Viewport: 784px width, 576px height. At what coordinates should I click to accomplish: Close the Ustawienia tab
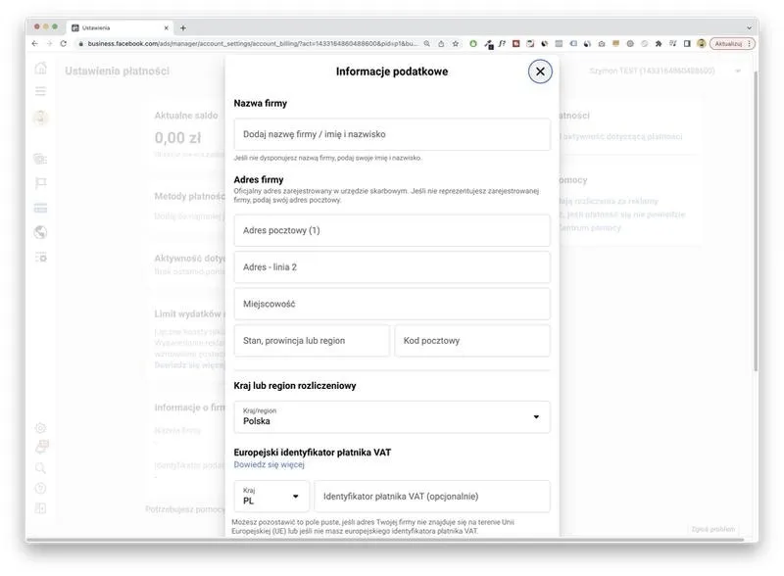[166, 28]
